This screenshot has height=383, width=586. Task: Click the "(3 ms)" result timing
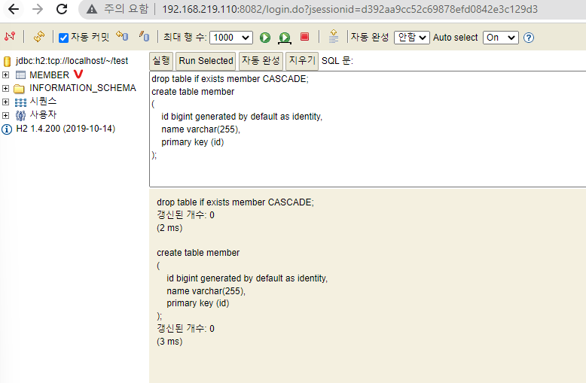169,342
